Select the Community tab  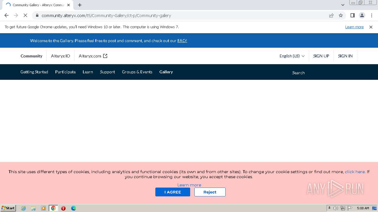(31, 56)
